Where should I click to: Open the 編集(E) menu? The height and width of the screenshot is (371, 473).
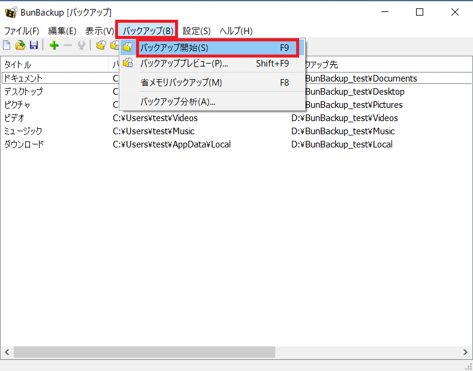point(62,31)
